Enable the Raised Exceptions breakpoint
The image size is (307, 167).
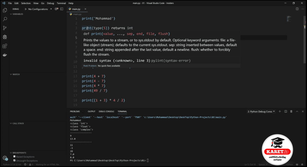point(14,157)
